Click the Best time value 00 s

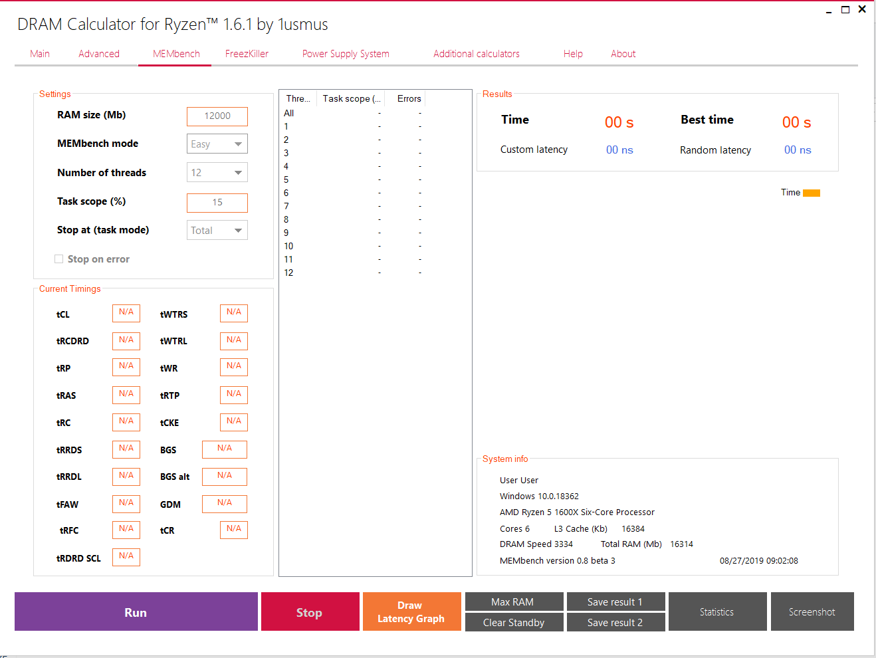point(796,122)
